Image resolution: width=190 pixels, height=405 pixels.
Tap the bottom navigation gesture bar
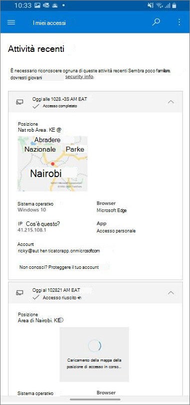coord(95,400)
